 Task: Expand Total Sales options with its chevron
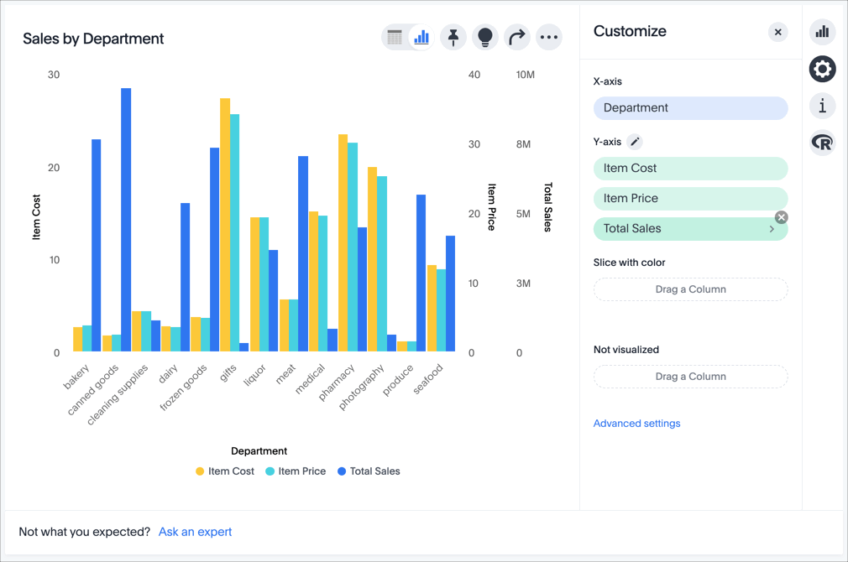point(772,228)
